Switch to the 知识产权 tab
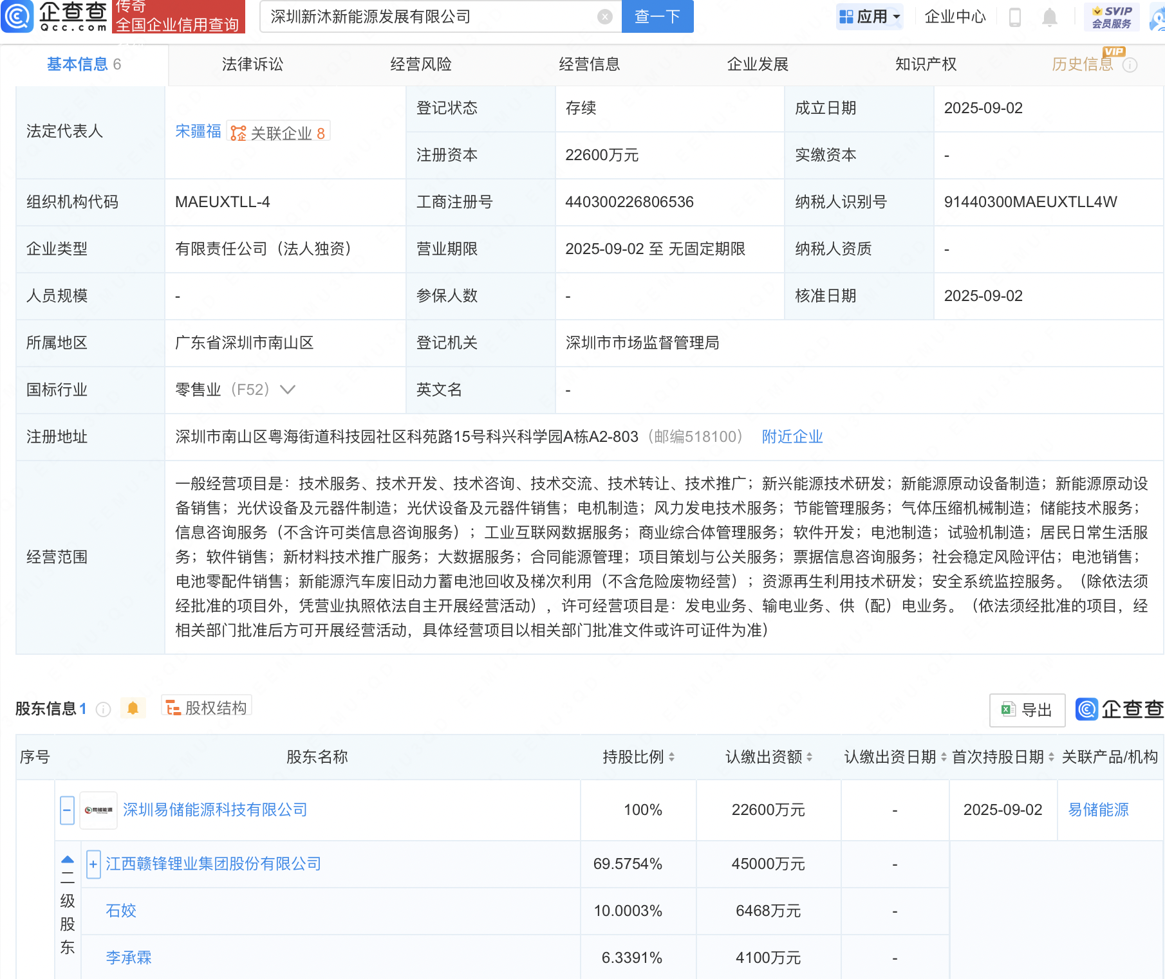 926,64
